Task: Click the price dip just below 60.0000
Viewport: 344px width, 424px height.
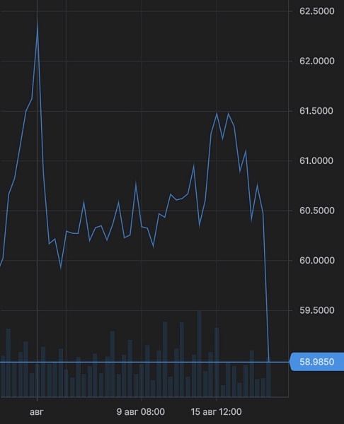Action: 61,269
